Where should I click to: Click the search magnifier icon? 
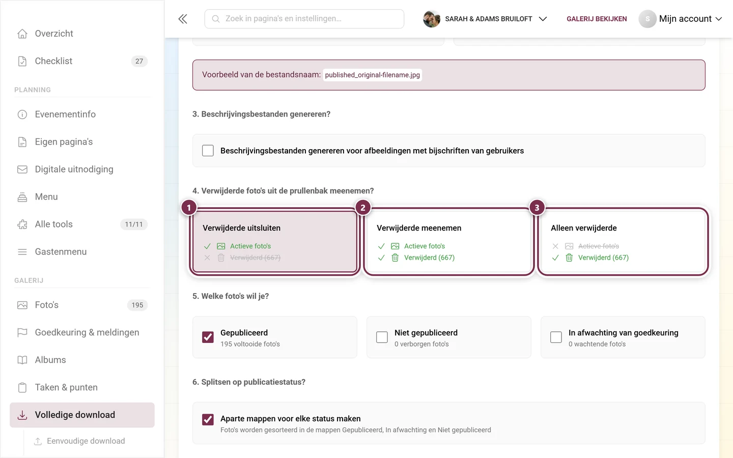pos(216,19)
